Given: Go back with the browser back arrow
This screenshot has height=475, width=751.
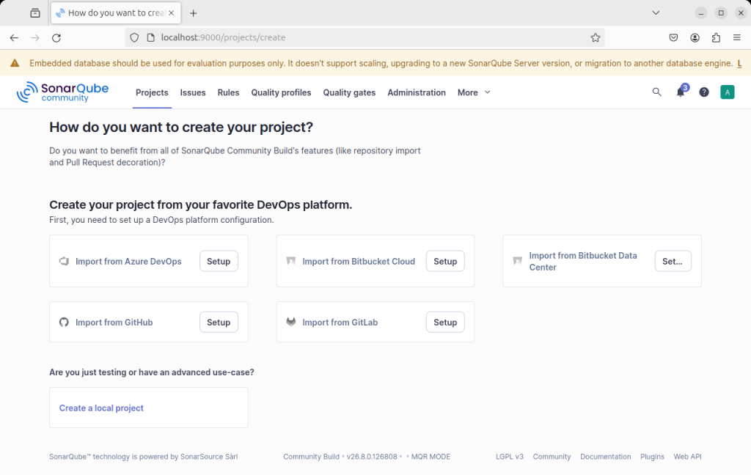Looking at the screenshot, I should [x=14, y=38].
